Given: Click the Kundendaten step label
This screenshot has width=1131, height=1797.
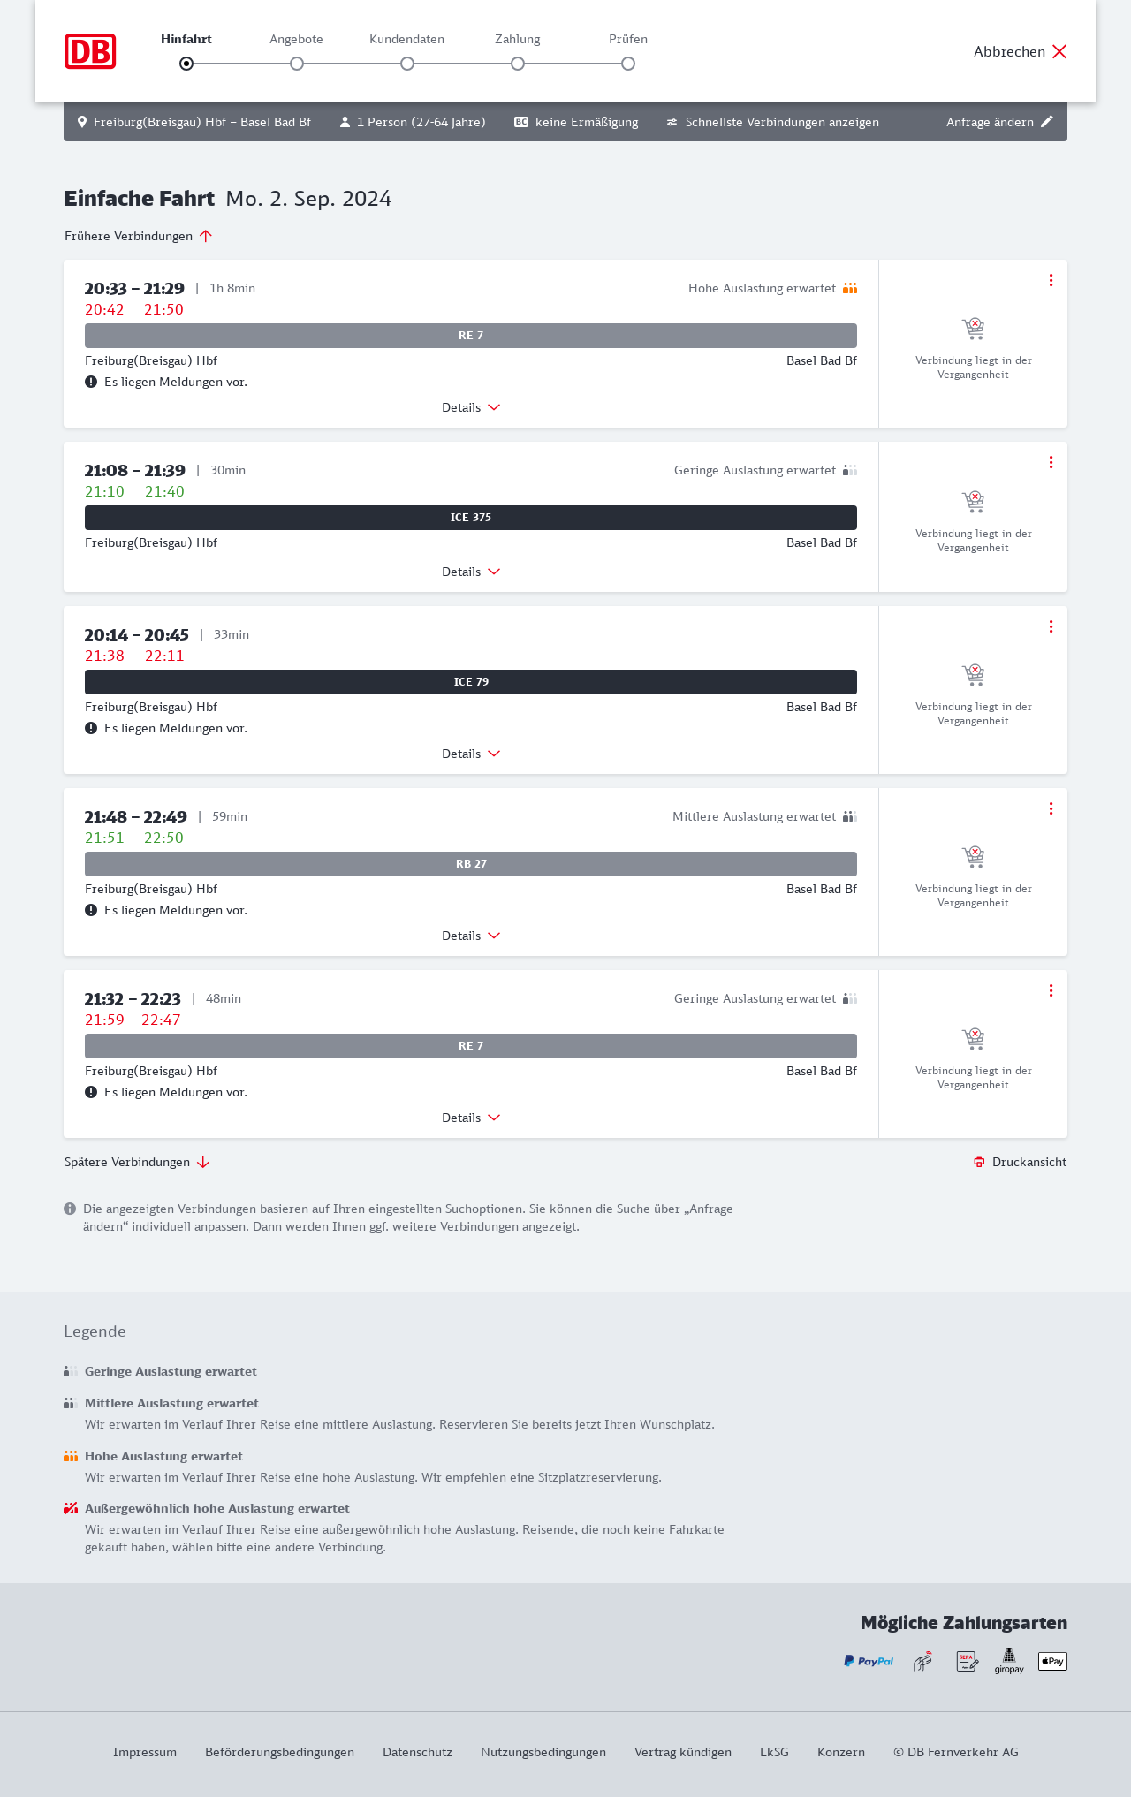Looking at the screenshot, I should 406,39.
